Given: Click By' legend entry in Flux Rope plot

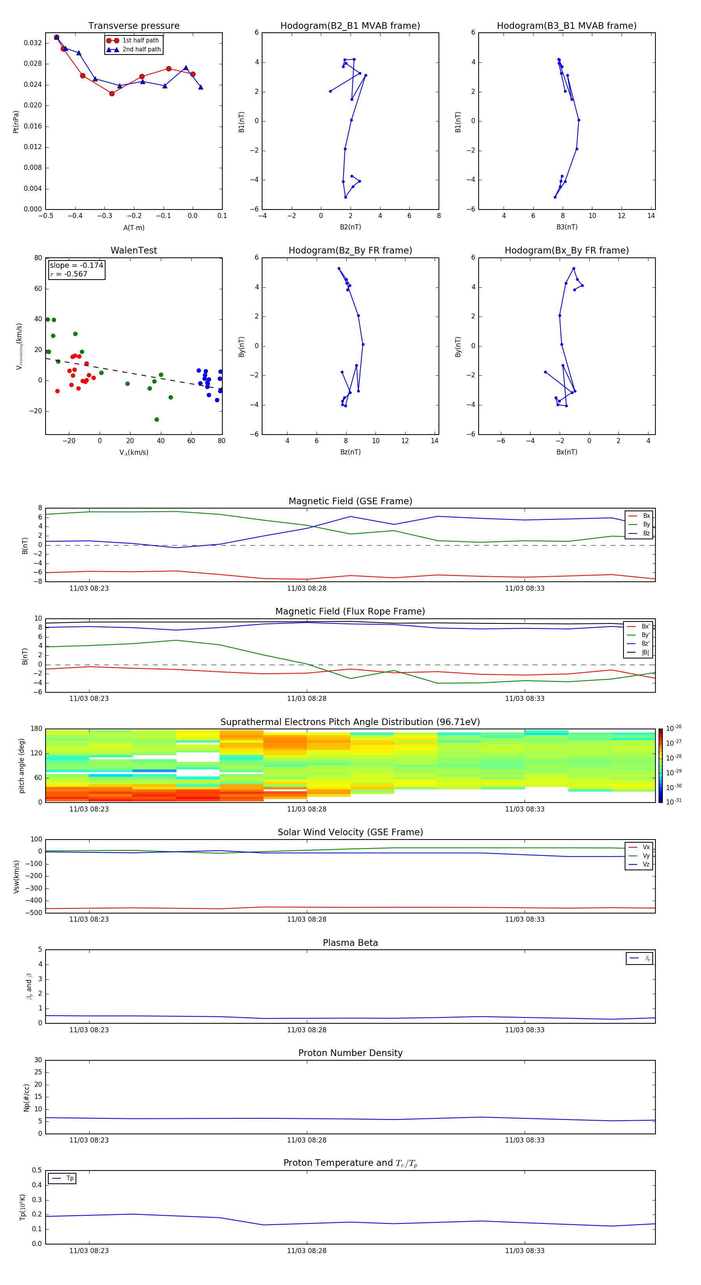Looking at the screenshot, I should (639, 635).
